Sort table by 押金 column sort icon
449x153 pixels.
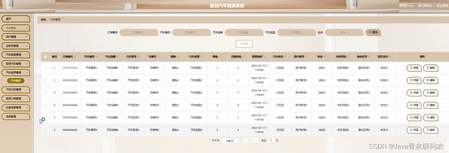pyautogui.click(x=220, y=57)
